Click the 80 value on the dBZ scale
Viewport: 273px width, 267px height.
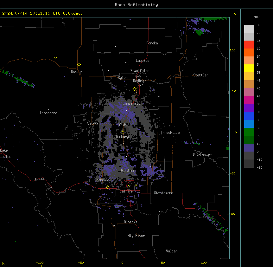coord(258,25)
